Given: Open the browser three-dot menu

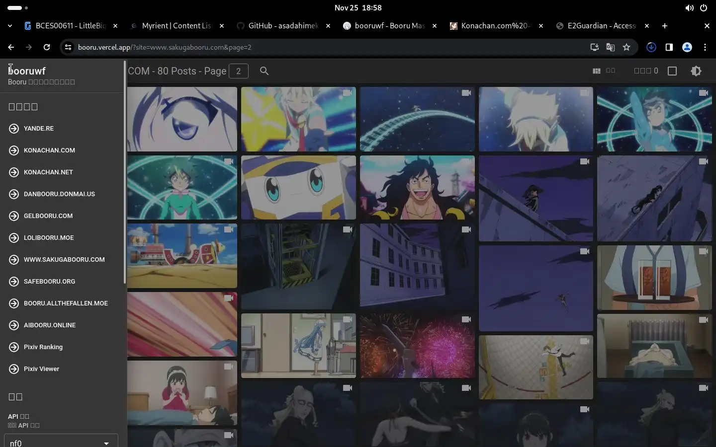Looking at the screenshot, I should point(705,47).
